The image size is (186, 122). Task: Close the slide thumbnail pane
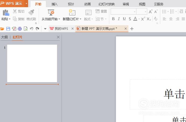pos(58,37)
